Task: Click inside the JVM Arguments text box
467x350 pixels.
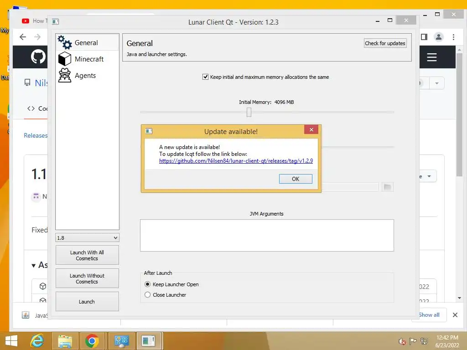Action: point(267,235)
